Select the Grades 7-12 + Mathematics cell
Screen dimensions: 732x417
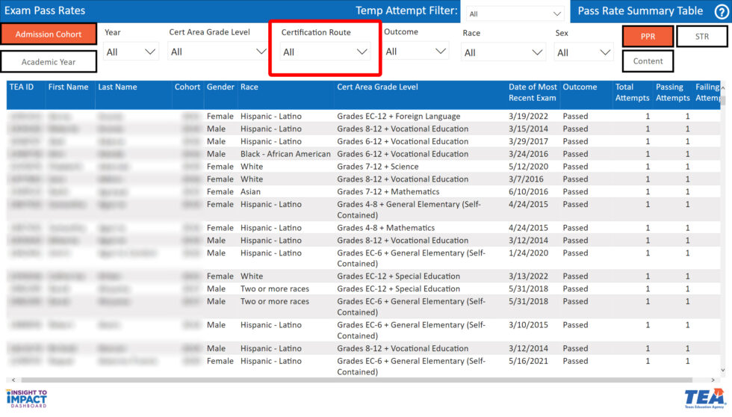(x=388, y=192)
